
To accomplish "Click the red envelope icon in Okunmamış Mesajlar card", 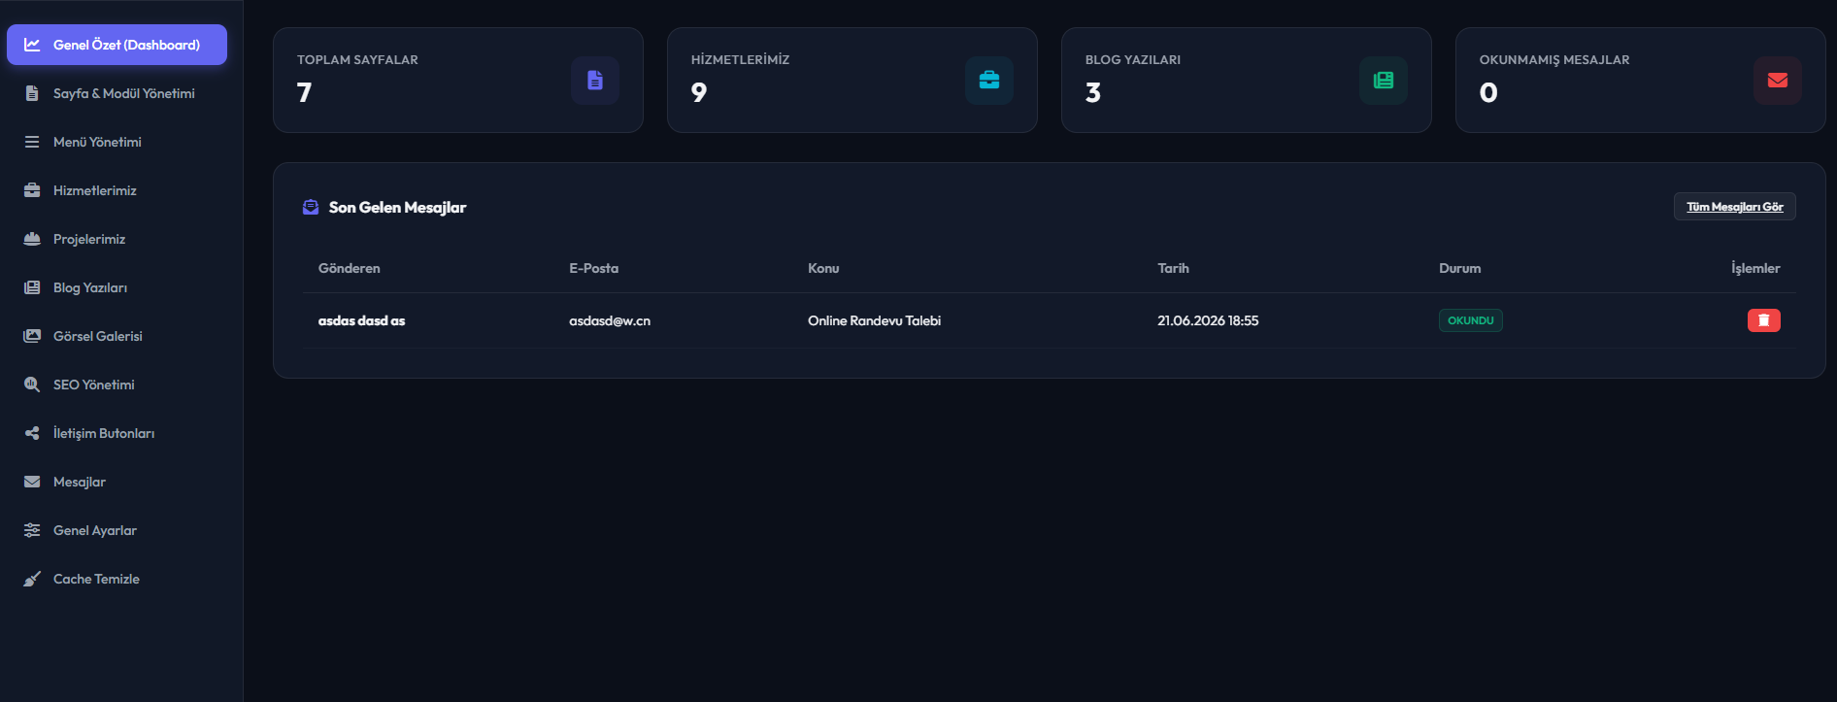I will [1778, 81].
